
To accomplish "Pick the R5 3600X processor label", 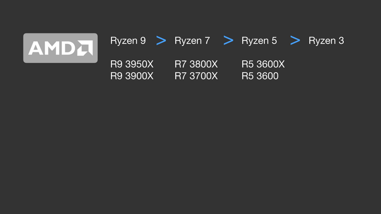I will (263, 64).
